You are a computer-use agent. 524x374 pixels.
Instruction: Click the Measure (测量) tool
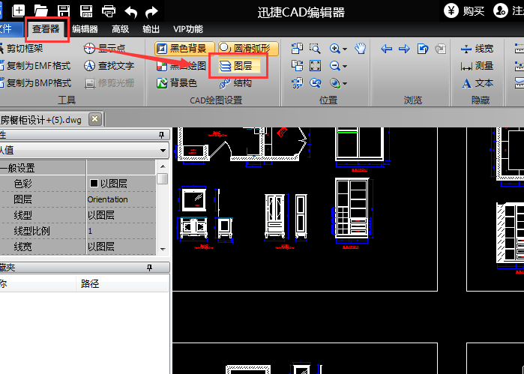477,66
